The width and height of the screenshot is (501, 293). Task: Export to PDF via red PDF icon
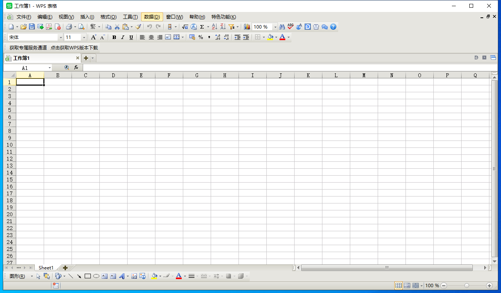pos(49,27)
